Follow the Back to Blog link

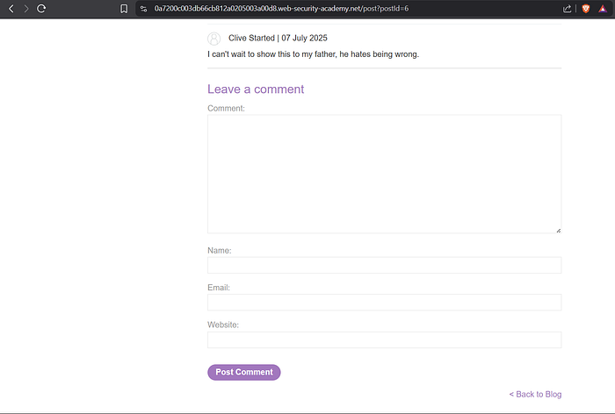click(x=535, y=394)
